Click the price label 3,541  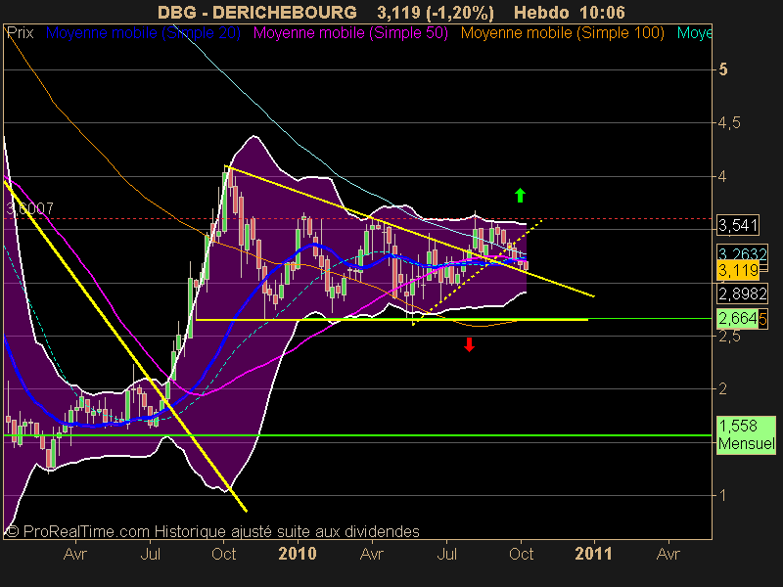tap(738, 225)
